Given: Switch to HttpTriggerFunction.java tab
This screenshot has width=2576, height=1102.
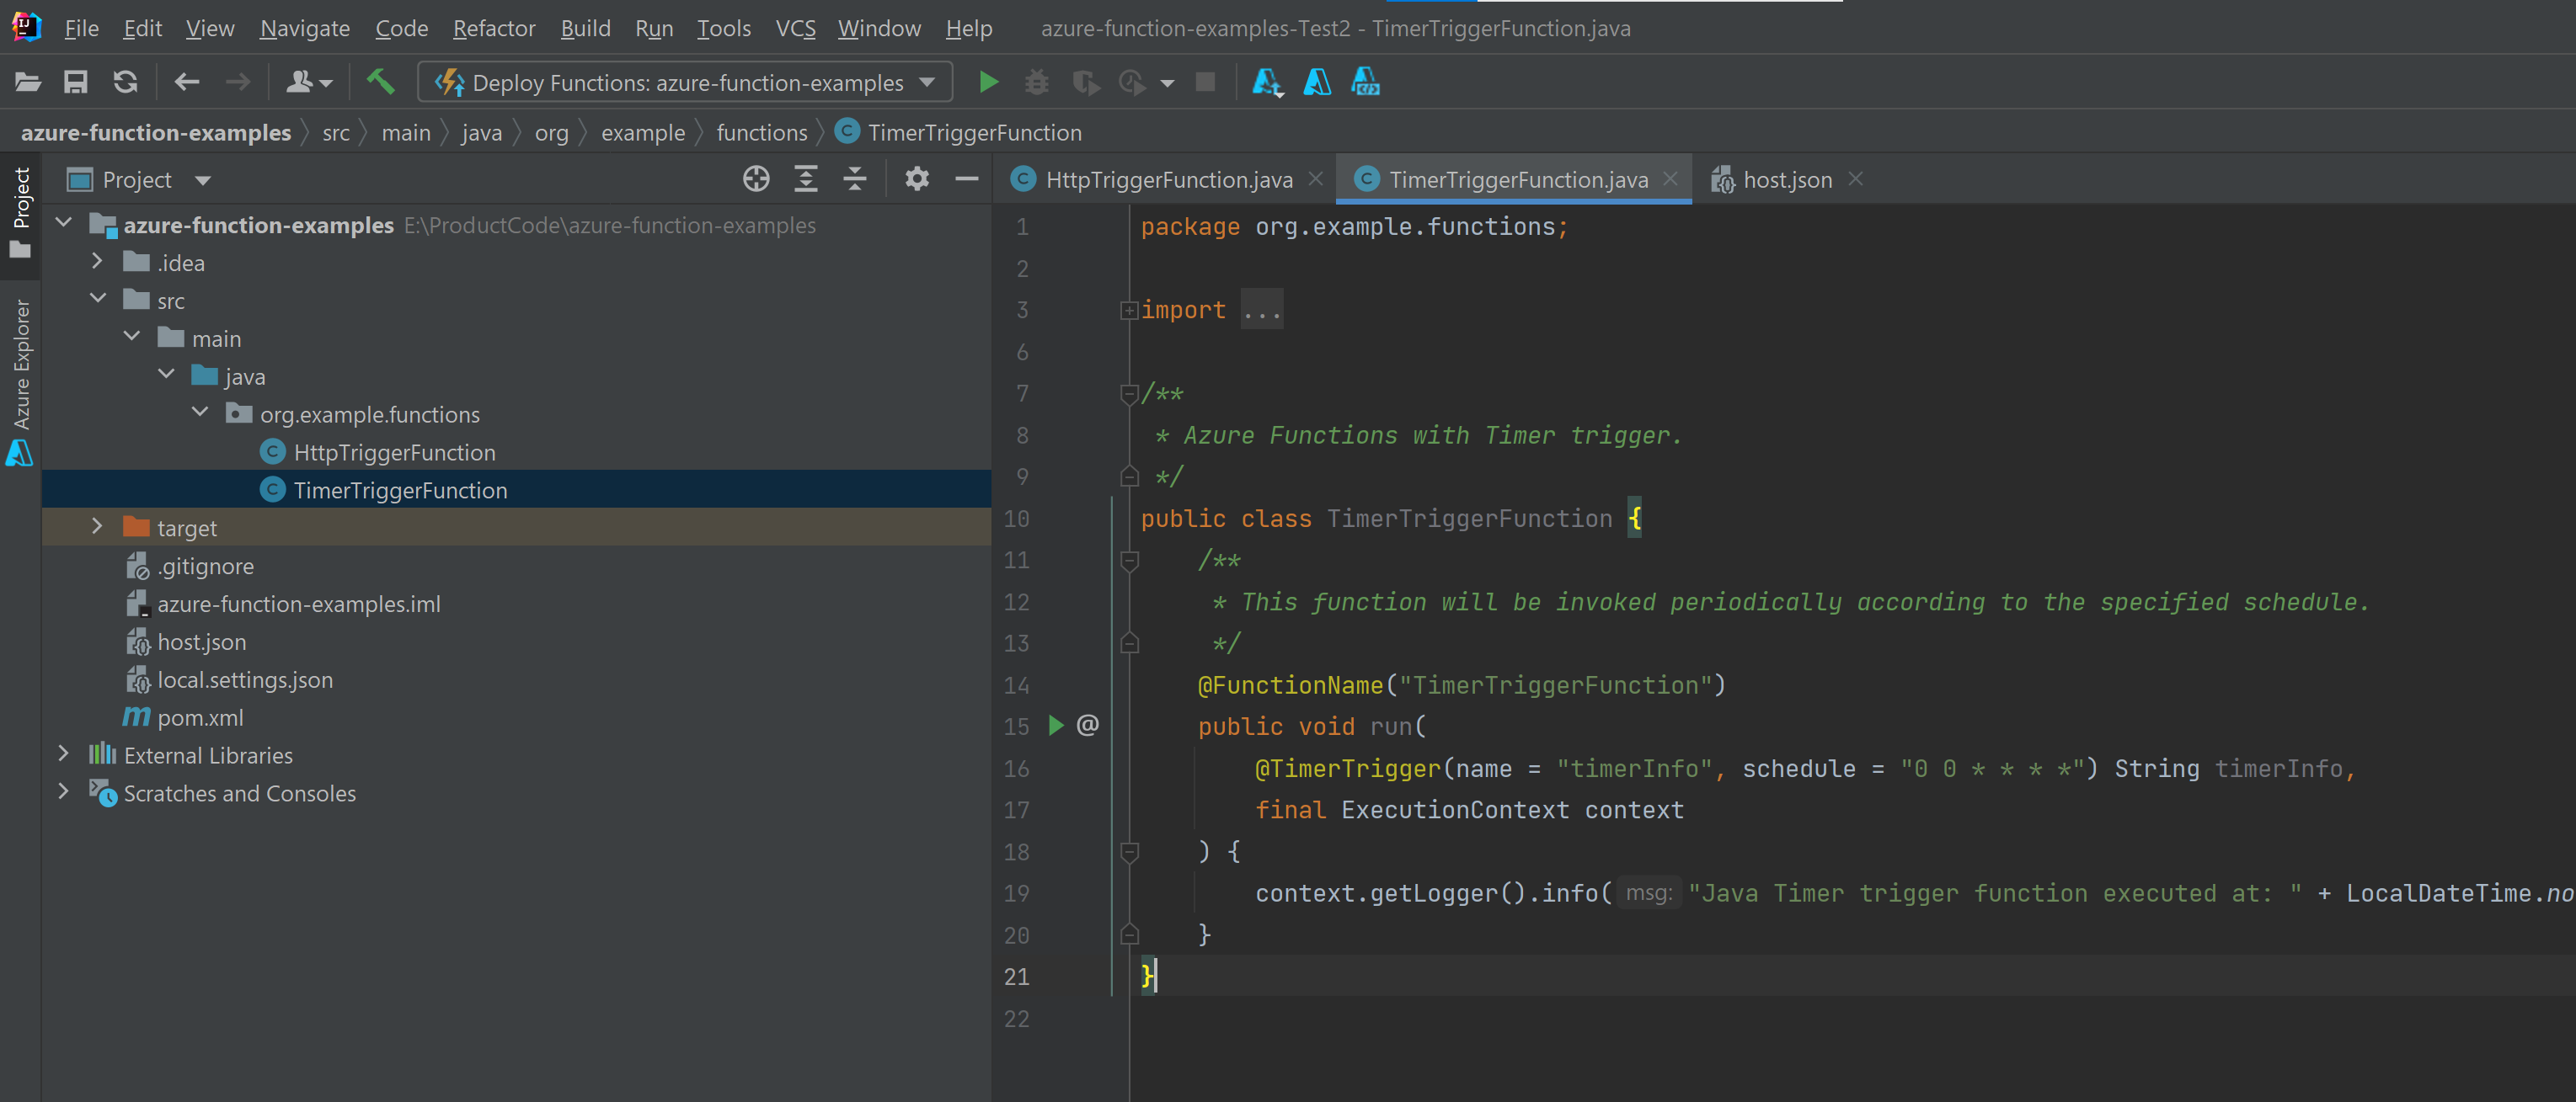Looking at the screenshot, I should (x=1167, y=180).
